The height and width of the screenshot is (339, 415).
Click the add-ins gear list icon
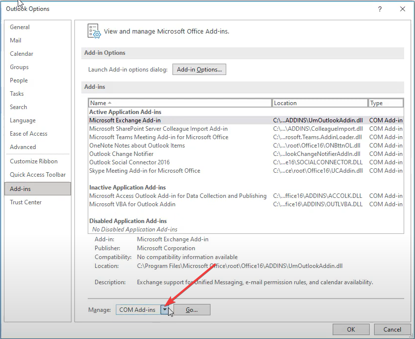94,31
